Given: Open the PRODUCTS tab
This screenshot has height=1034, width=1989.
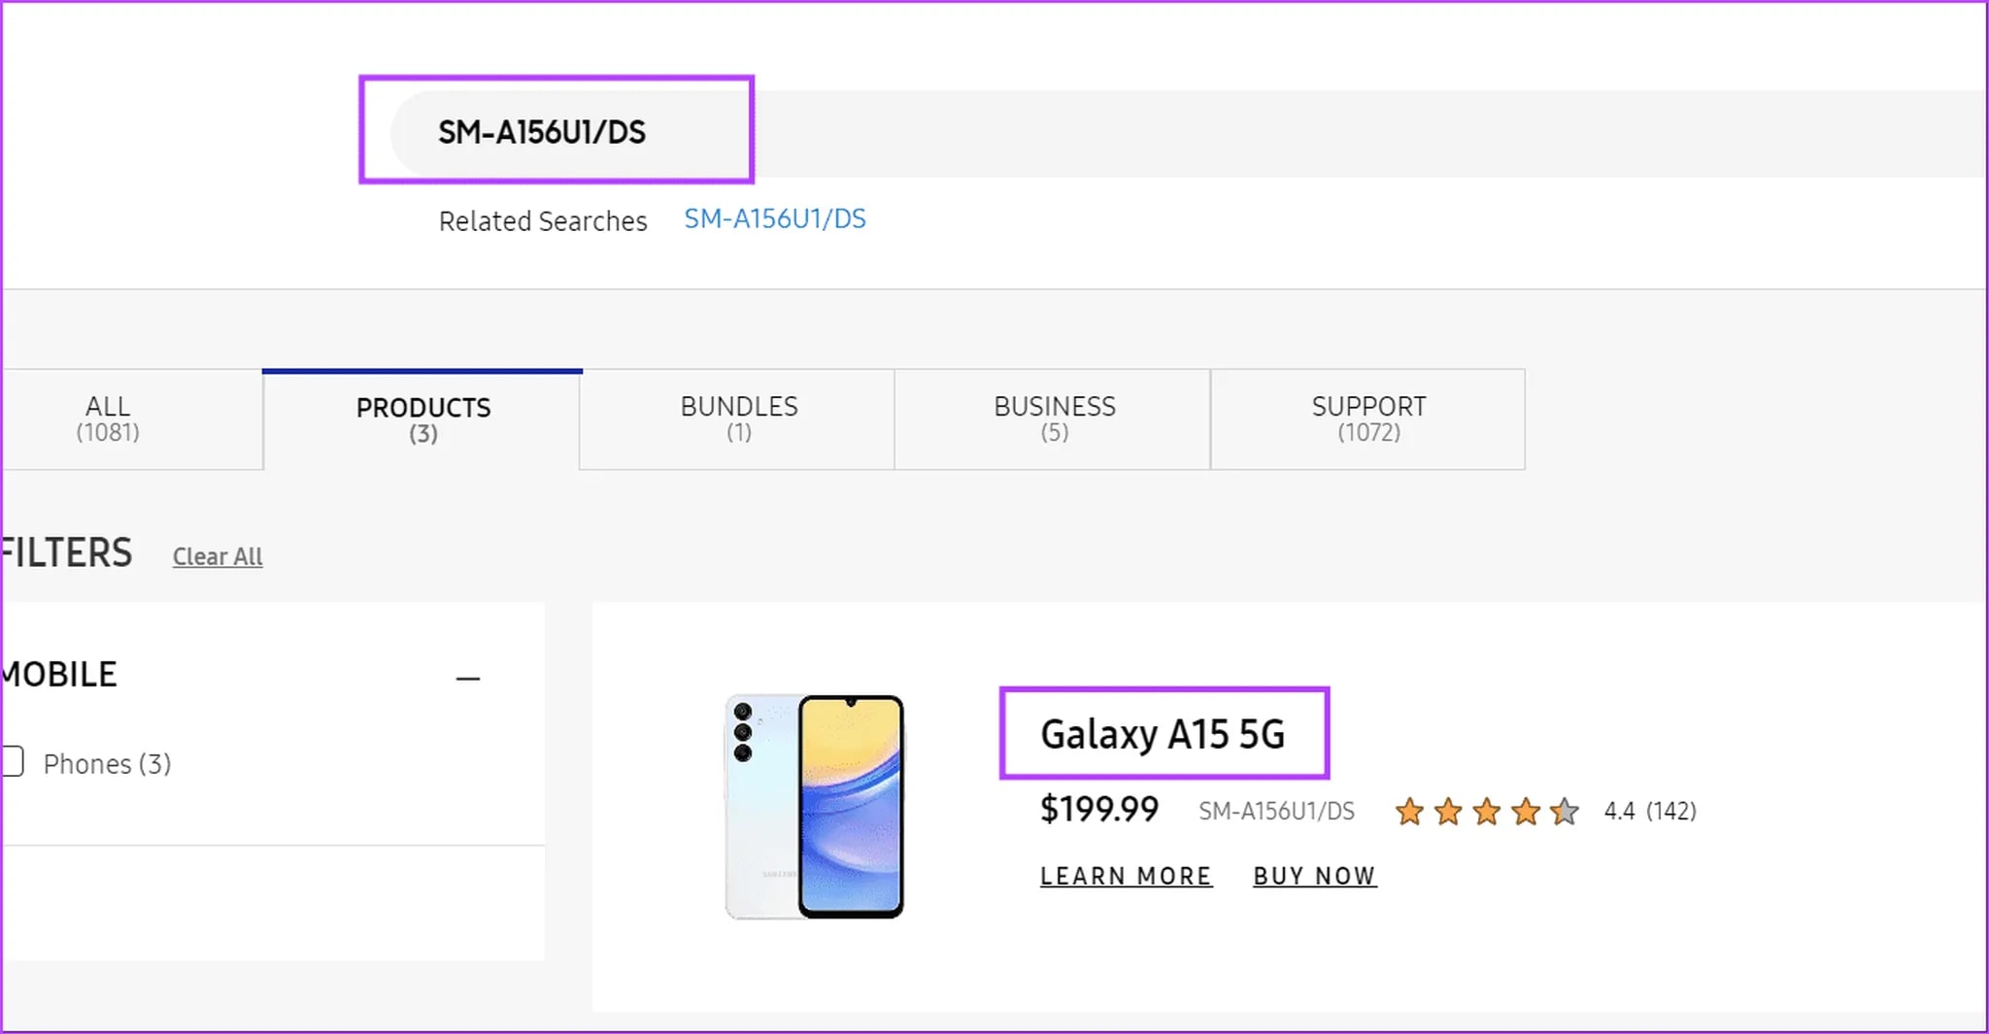Looking at the screenshot, I should click(422, 418).
